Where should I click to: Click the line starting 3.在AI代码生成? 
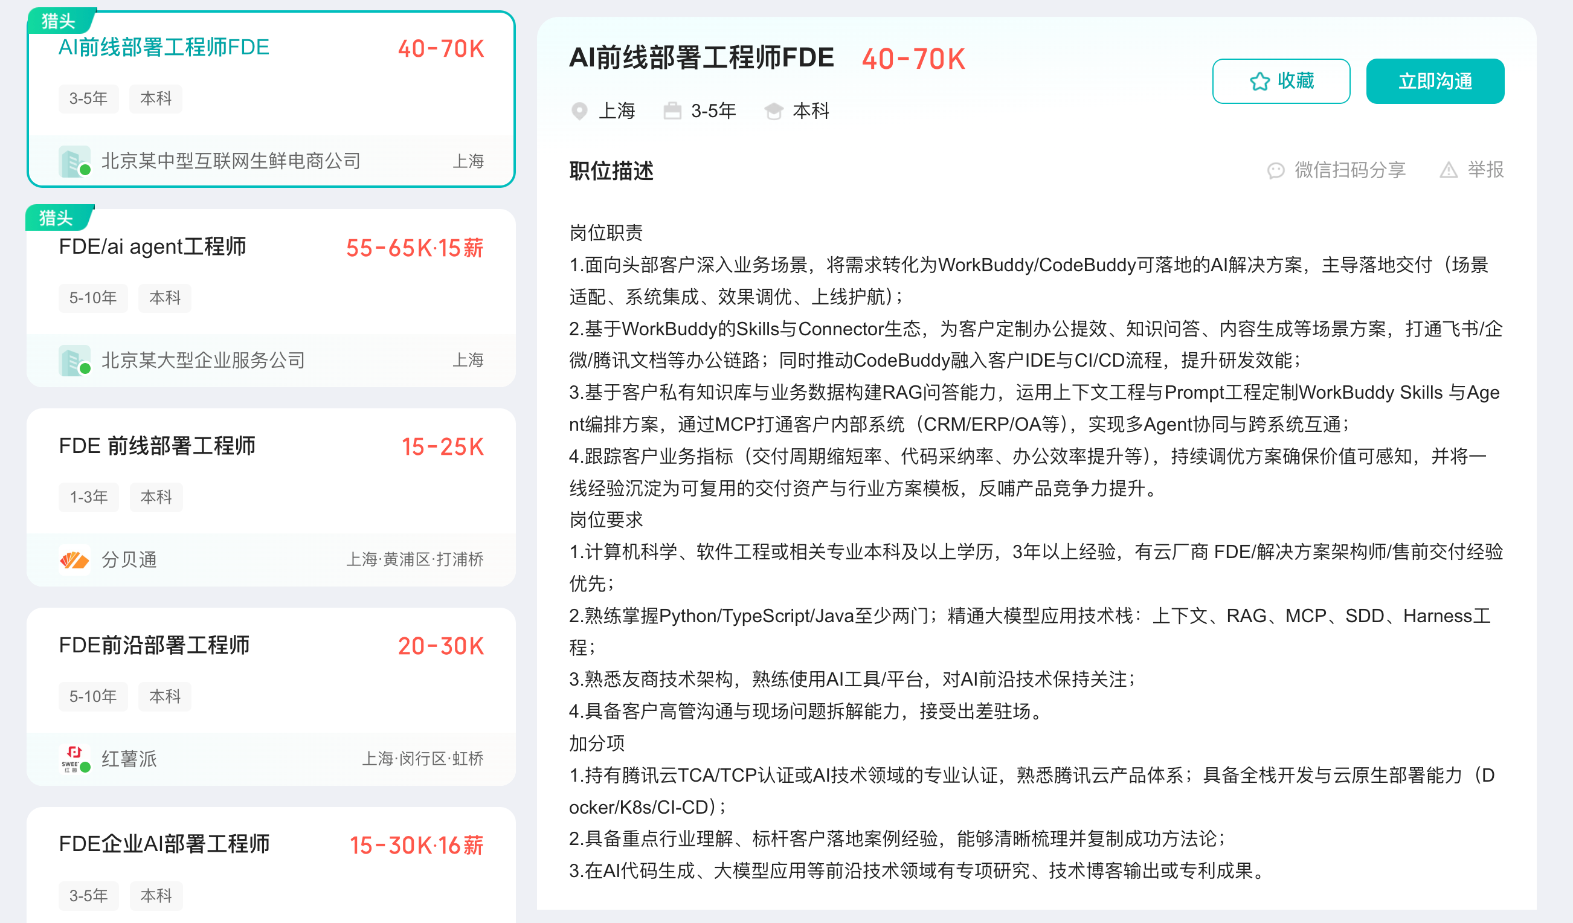click(x=918, y=870)
